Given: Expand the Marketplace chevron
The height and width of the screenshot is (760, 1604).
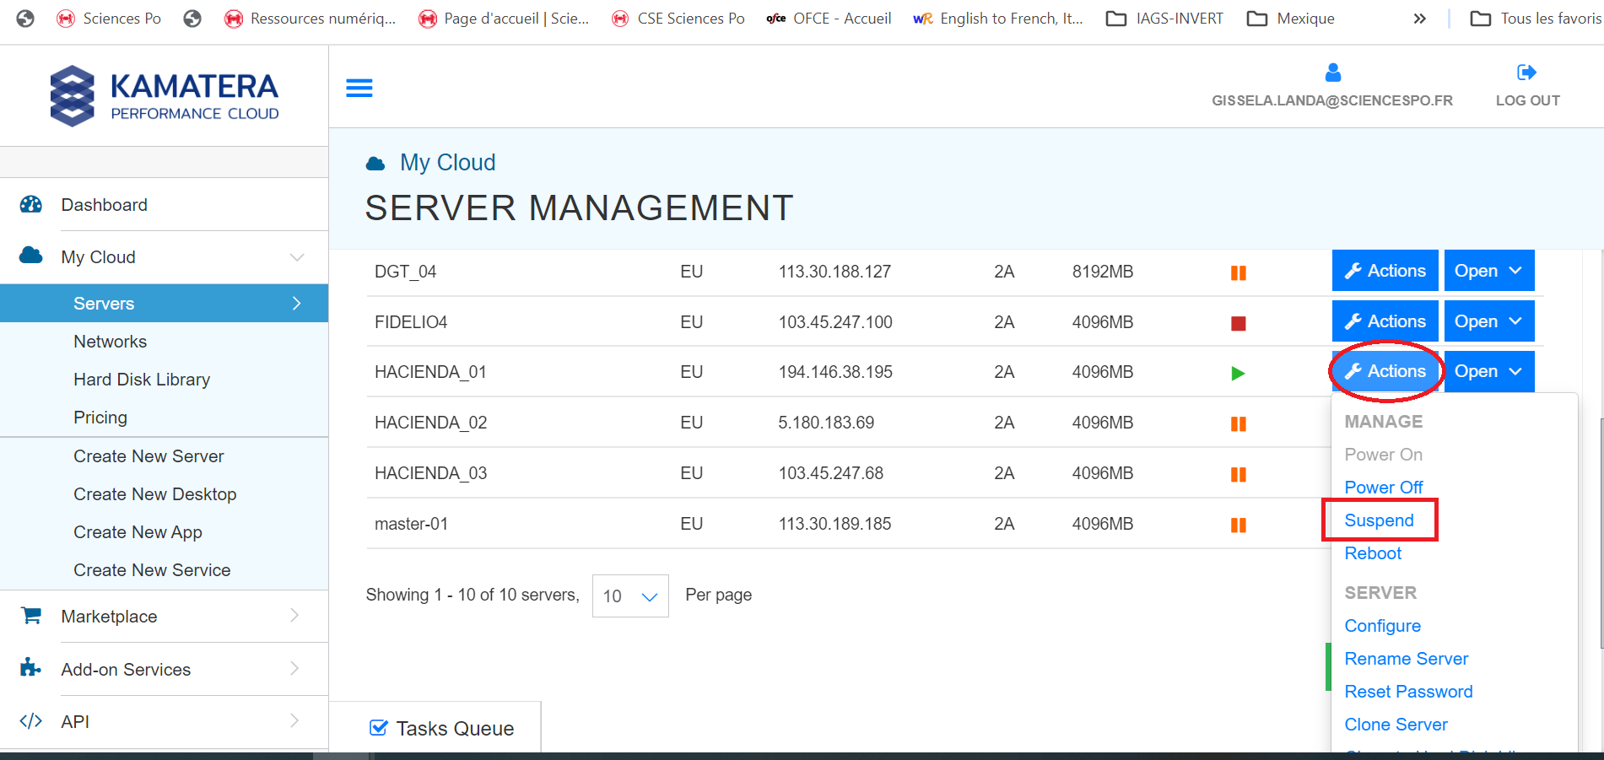Looking at the screenshot, I should click(x=294, y=616).
